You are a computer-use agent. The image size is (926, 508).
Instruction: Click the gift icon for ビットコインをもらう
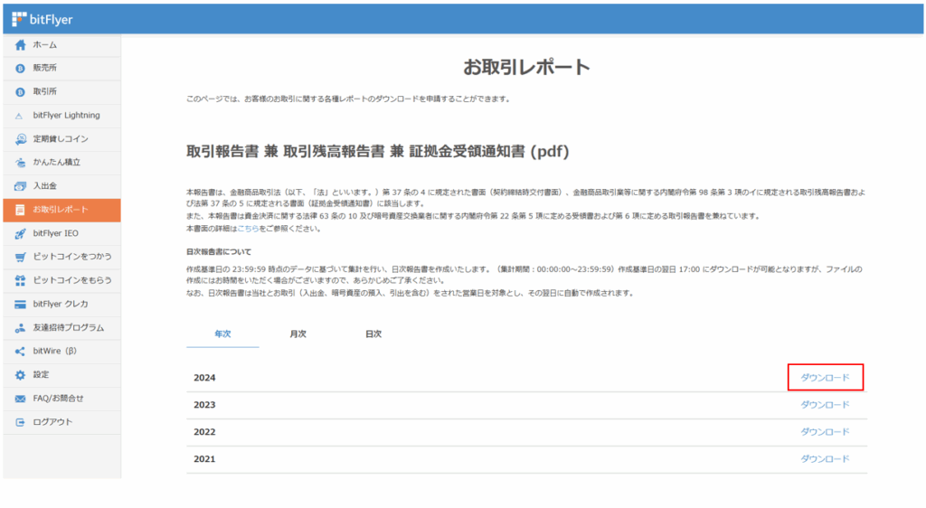click(20, 281)
